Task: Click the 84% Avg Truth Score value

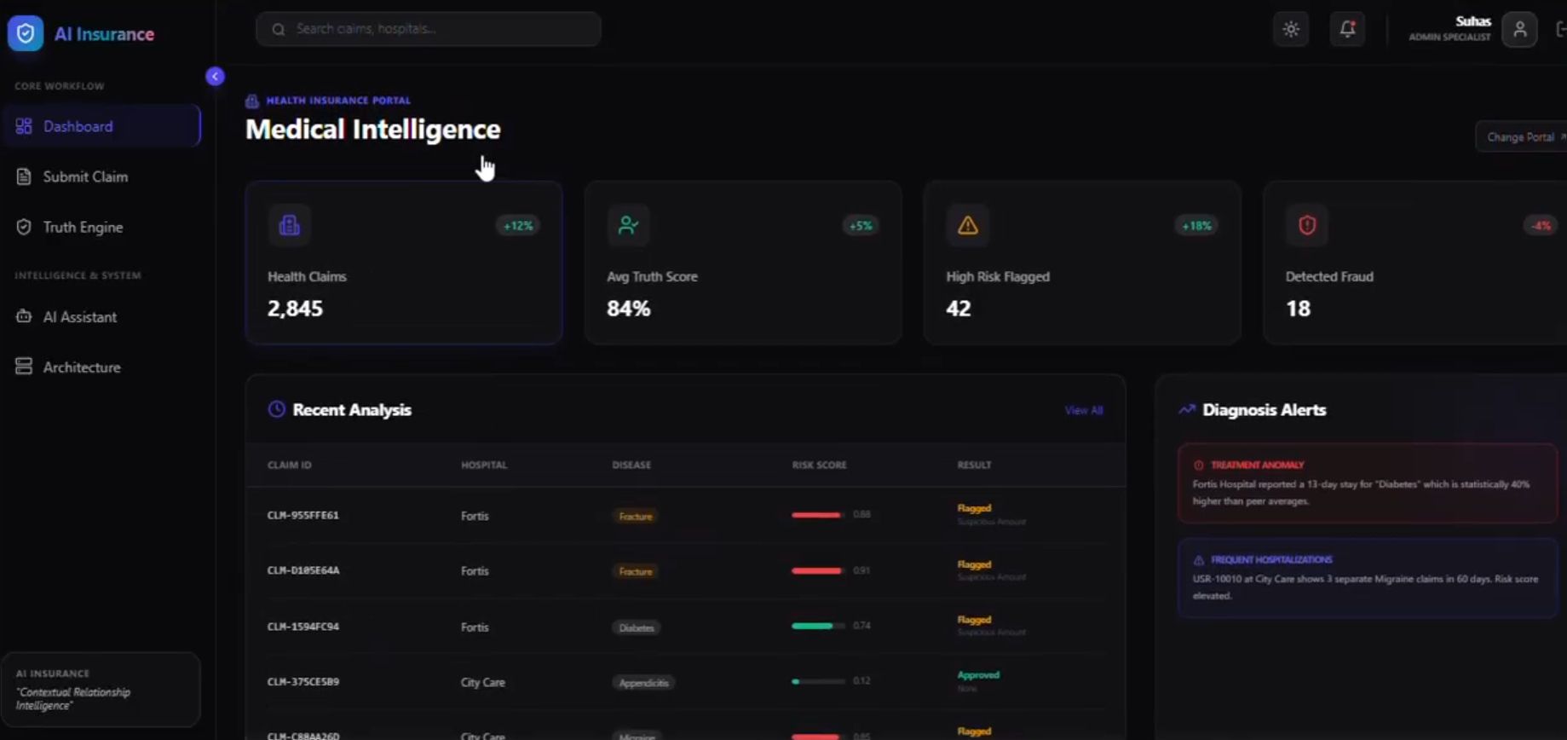Action: coord(629,309)
